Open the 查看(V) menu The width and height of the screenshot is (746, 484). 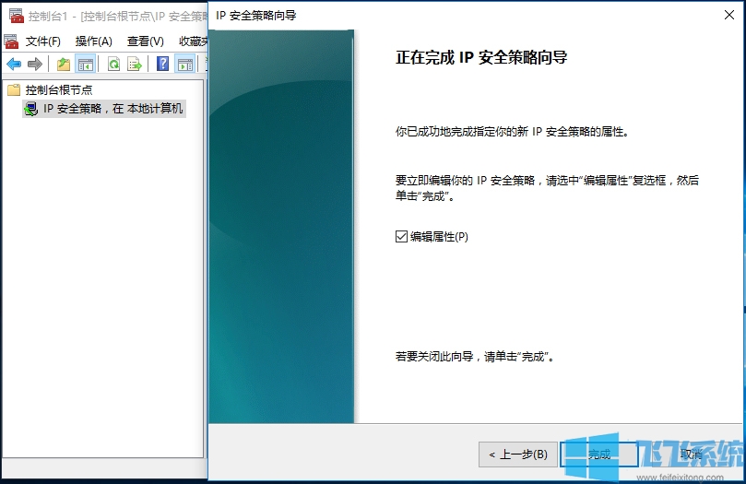(145, 41)
